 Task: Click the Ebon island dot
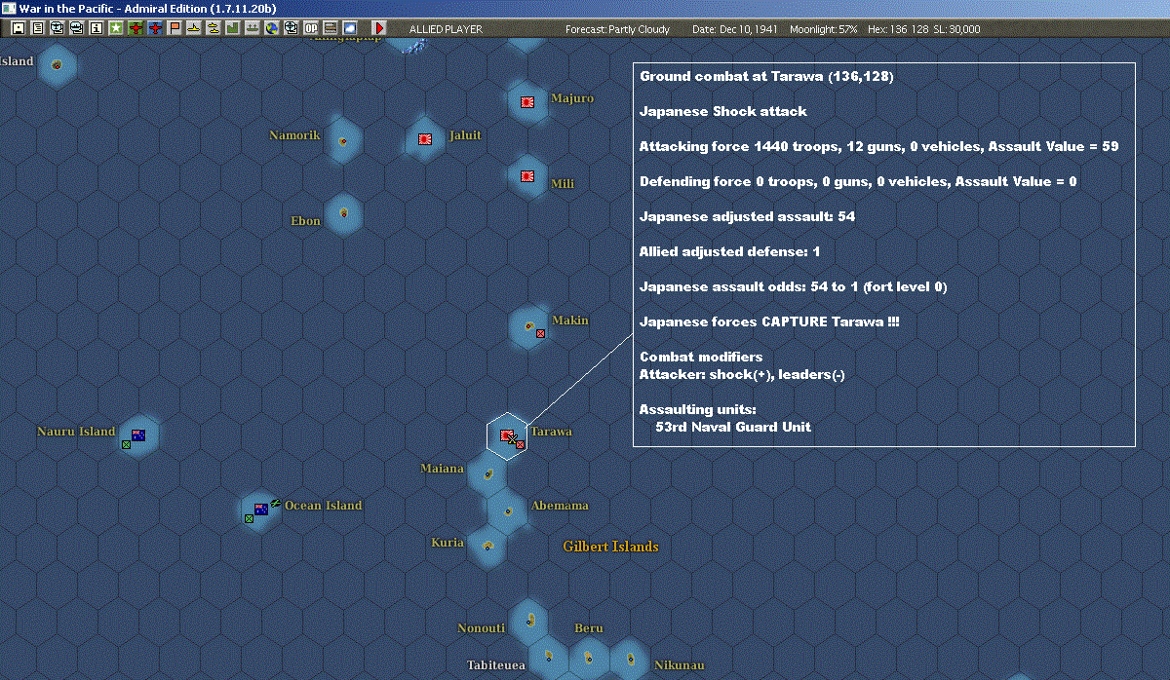click(x=343, y=211)
